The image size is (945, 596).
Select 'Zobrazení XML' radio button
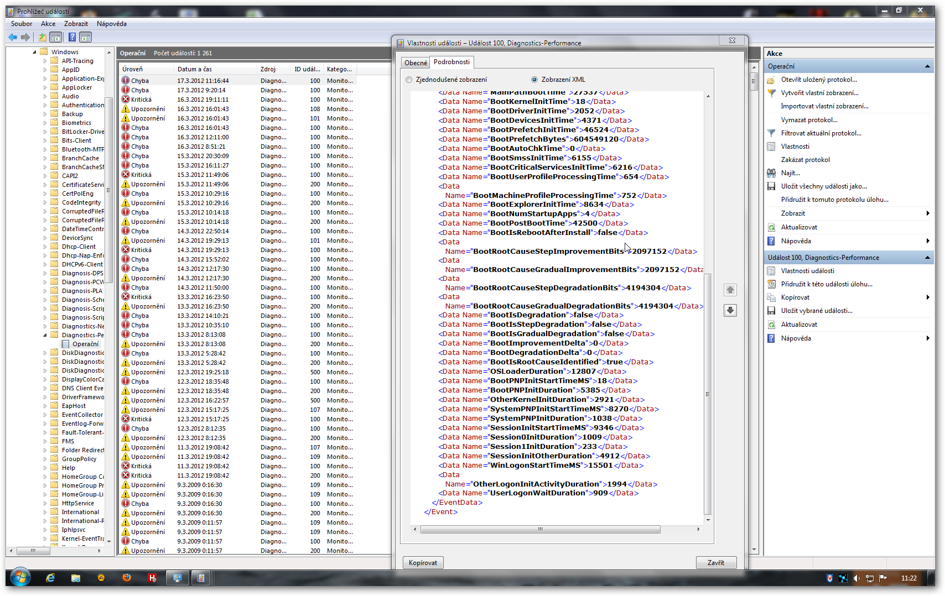tap(534, 80)
